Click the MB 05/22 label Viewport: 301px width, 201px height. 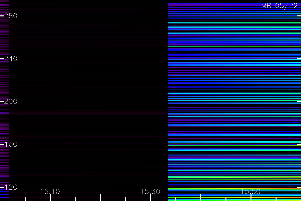click(x=280, y=6)
